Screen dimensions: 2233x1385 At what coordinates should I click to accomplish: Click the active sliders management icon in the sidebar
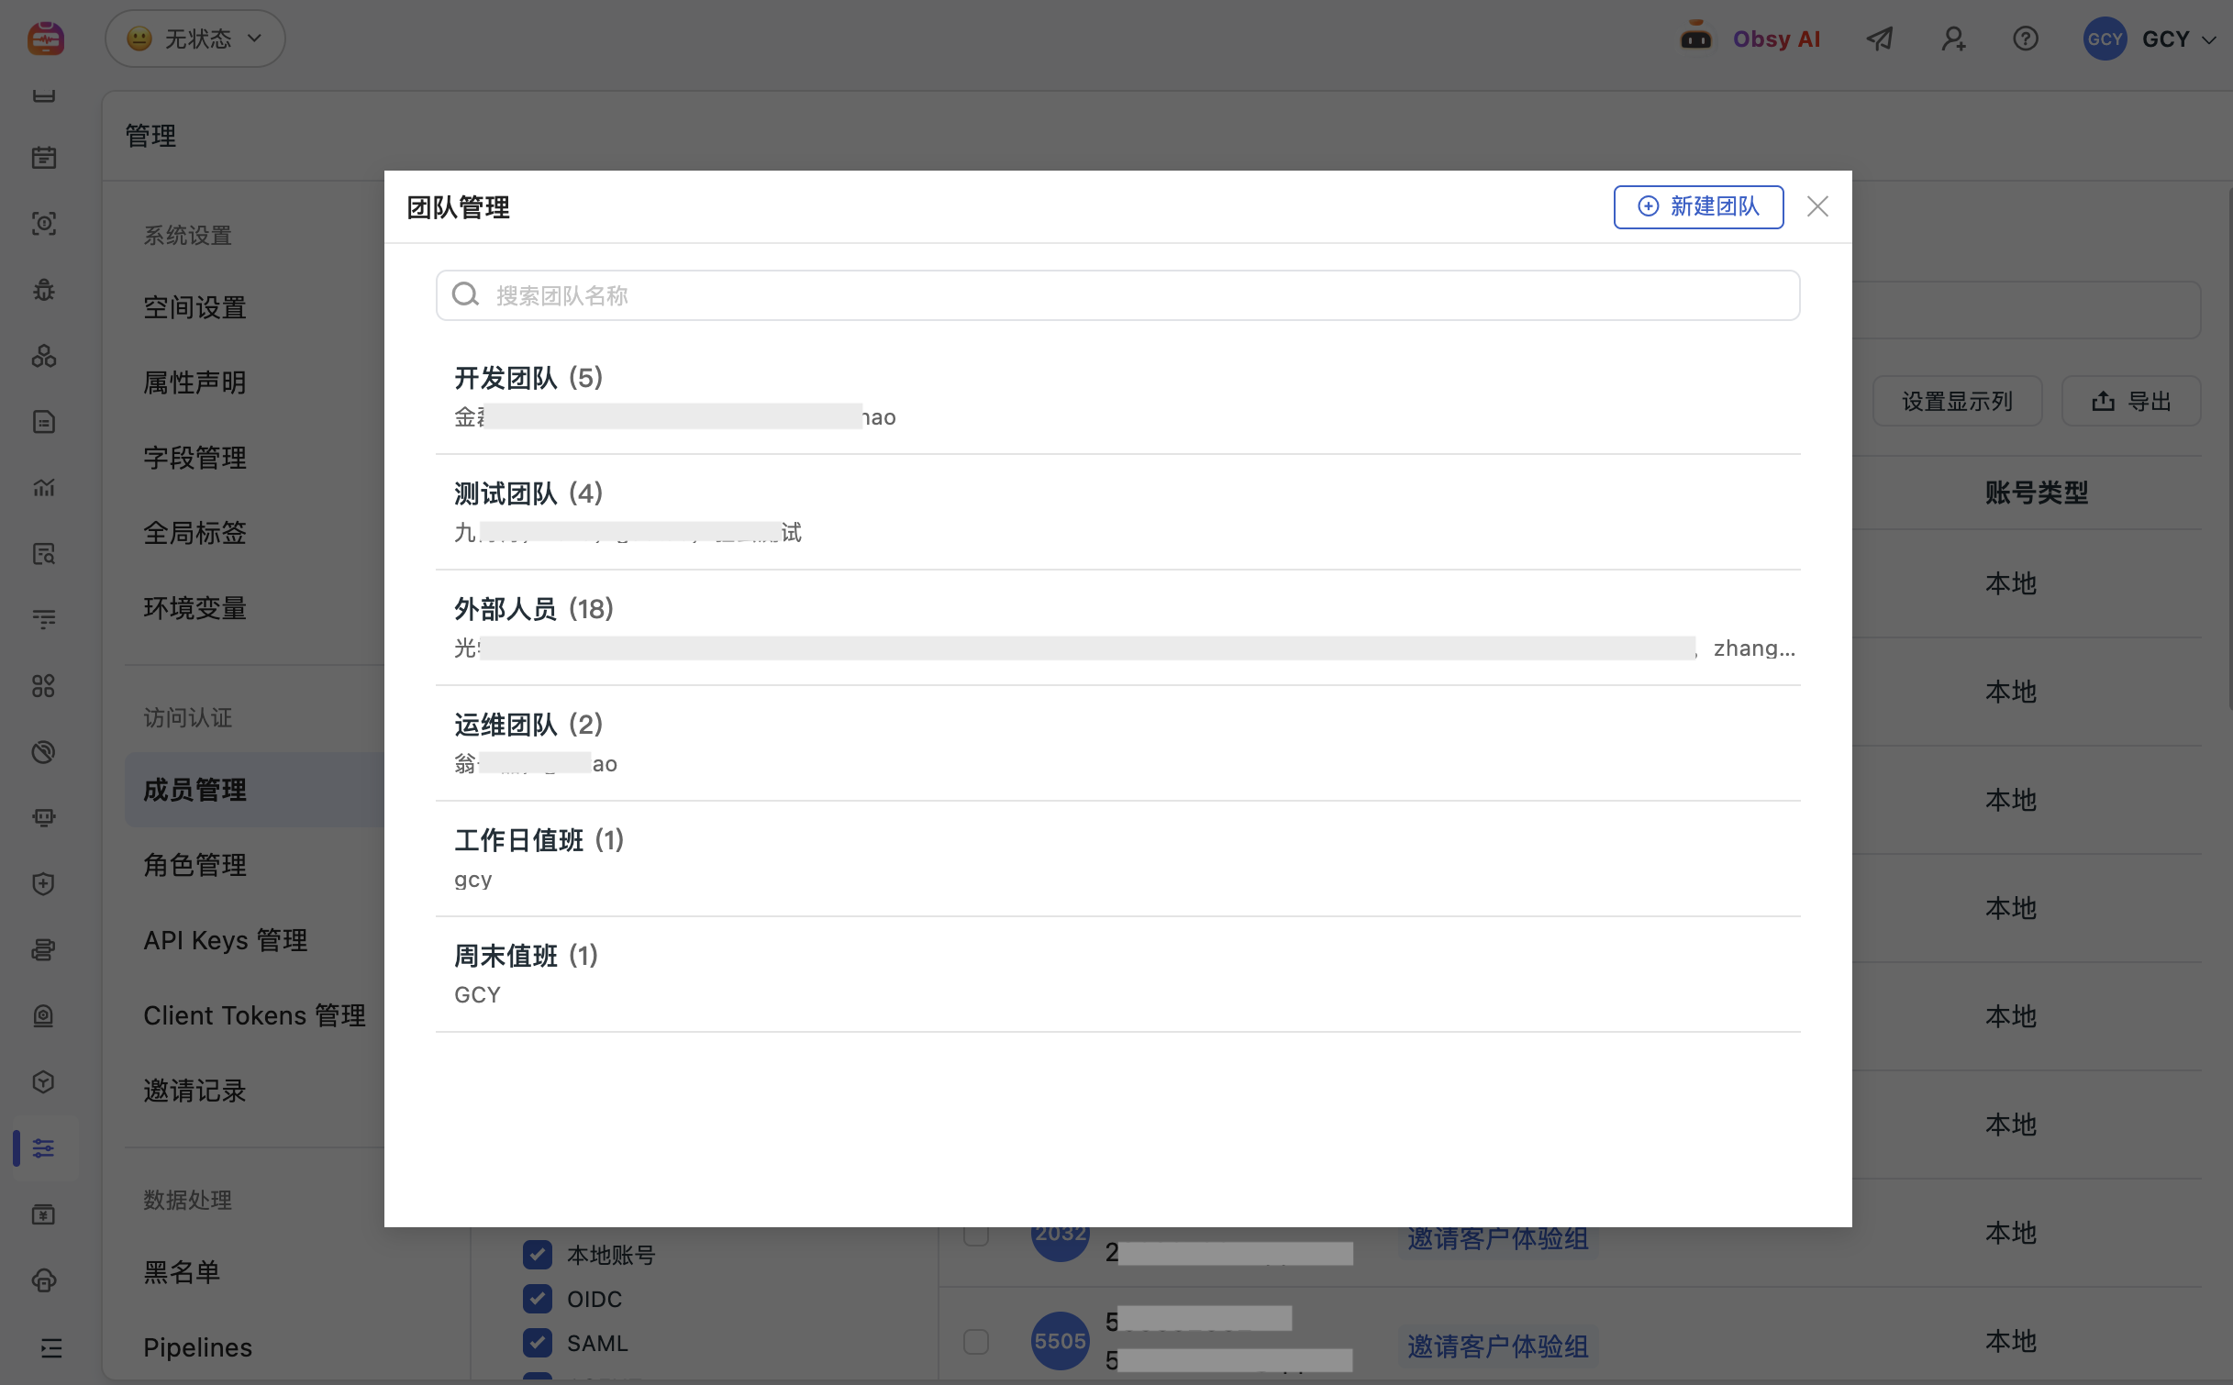click(44, 1148)
